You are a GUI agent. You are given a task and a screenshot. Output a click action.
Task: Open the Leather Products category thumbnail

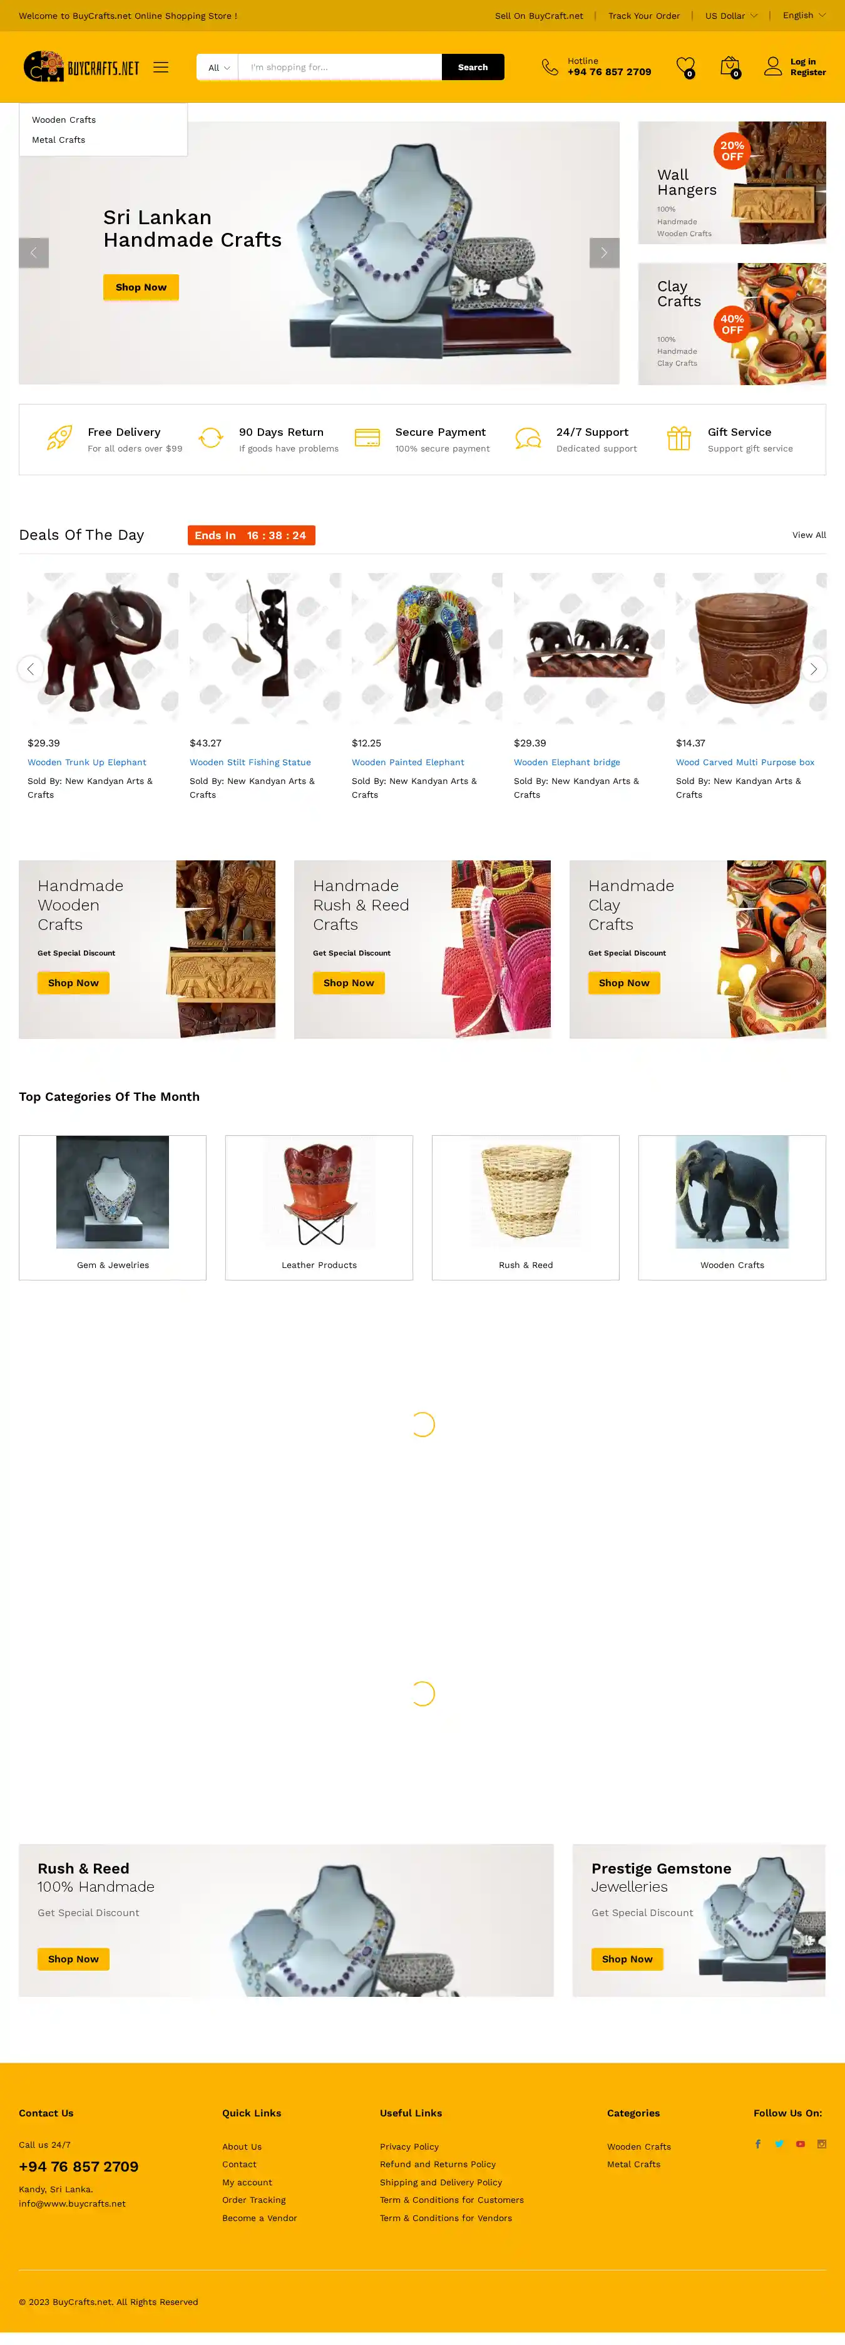[319, 1207]
